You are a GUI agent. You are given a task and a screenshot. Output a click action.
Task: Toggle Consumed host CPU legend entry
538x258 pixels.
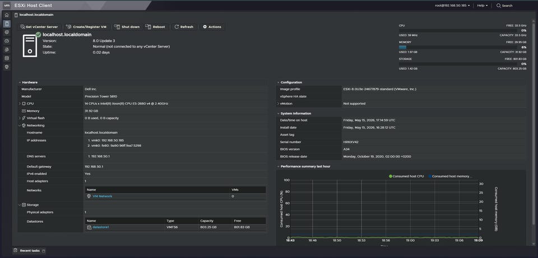click(406, 176)
